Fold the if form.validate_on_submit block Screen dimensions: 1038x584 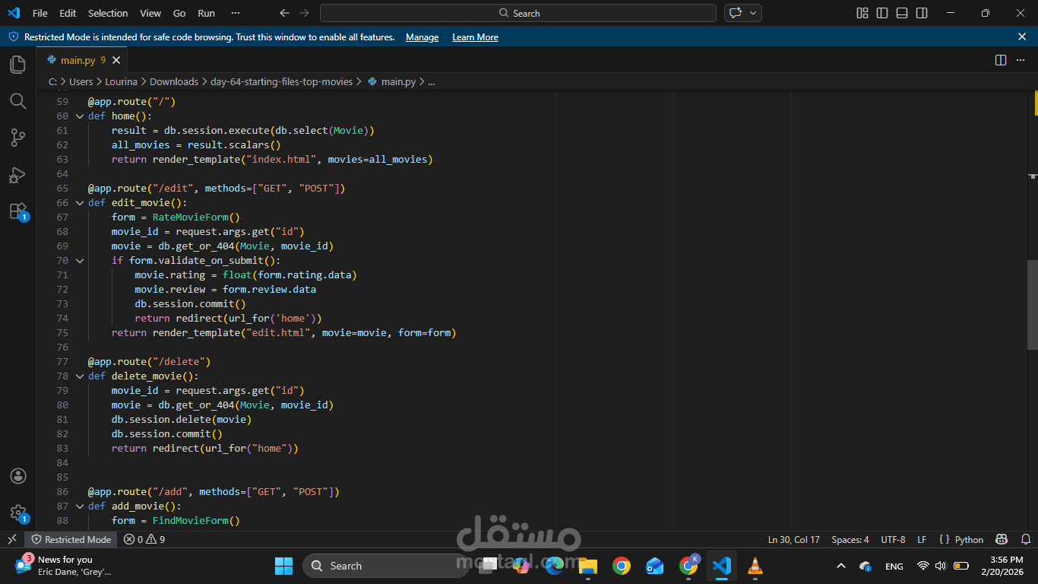(80, 260)
